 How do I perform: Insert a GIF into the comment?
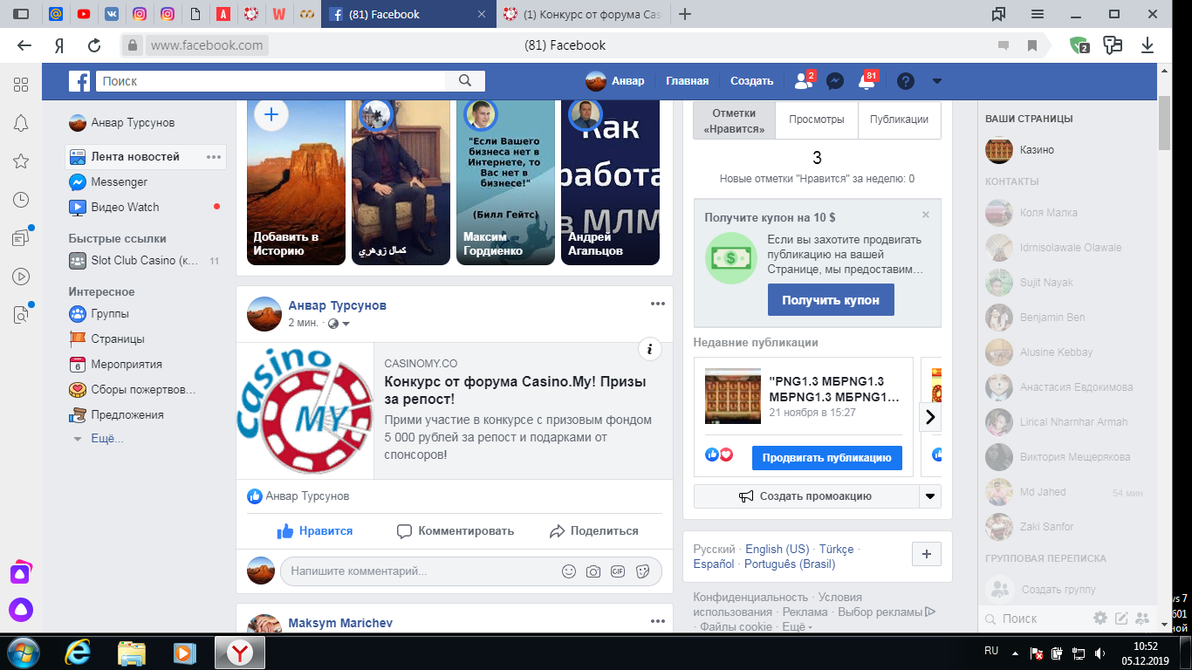click(x=618, y=571)
